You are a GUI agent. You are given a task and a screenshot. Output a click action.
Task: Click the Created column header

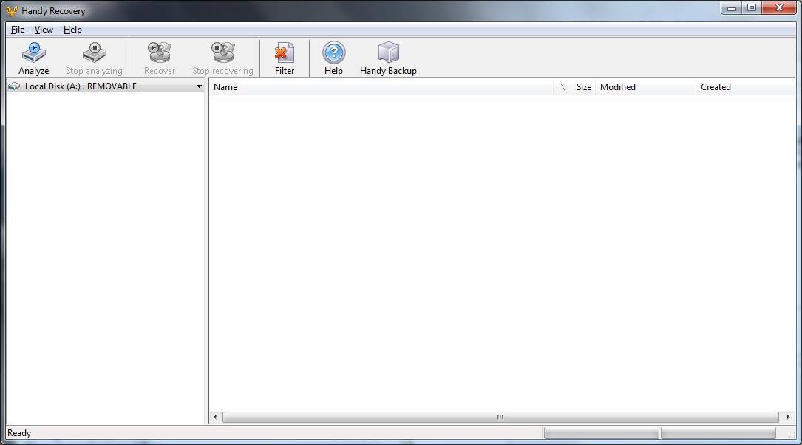(716, 86)
